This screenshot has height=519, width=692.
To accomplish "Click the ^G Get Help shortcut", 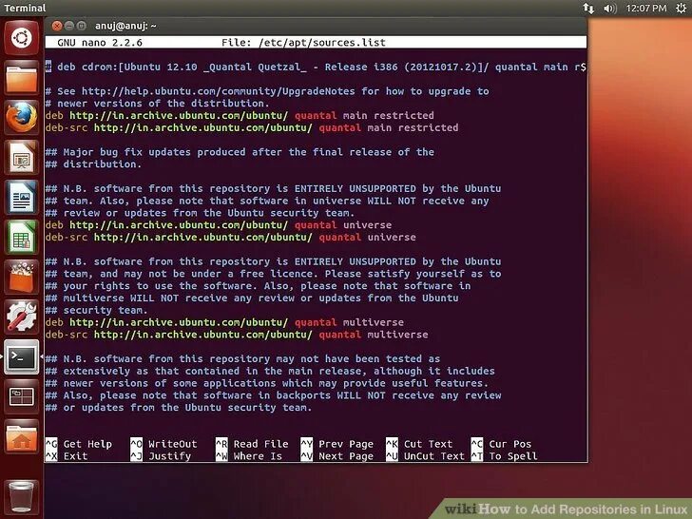I will pyautogui.click(x=79, y=444).
